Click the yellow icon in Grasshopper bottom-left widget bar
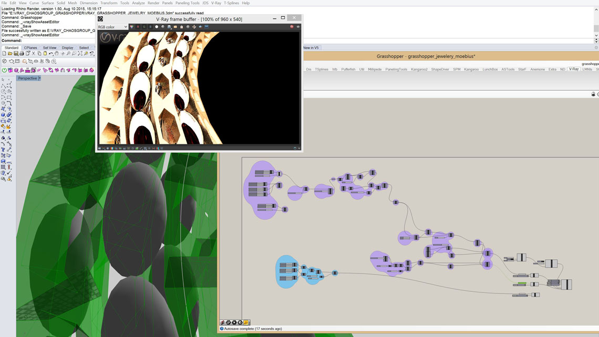This screenshot has height=337, width=599. (x=246, y=322)
